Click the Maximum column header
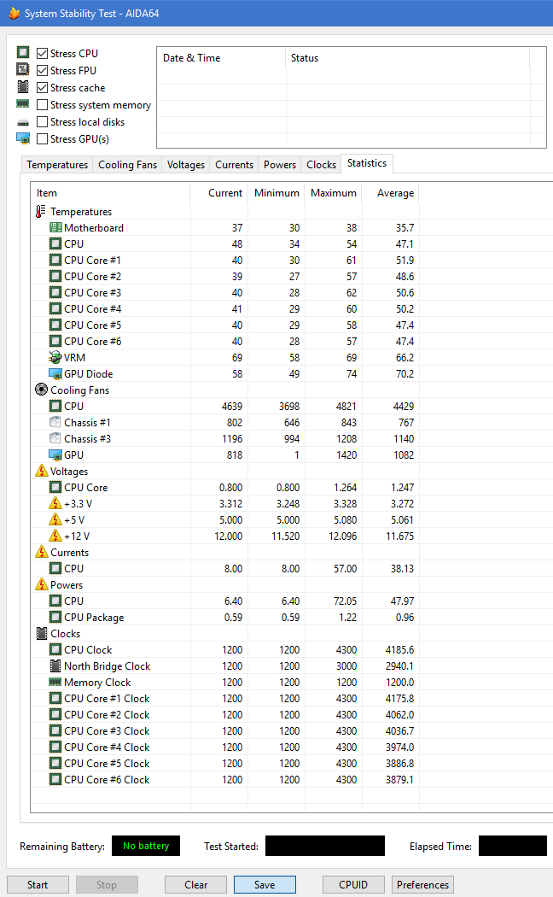553x897 pixels. tap(333, 193)
